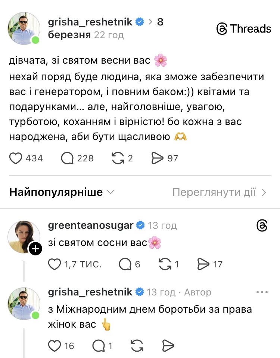Image resolution: width=280 pixels, height=358 pixels.
Task: Like the main post with 434 likes
Action: coord(16,158)
